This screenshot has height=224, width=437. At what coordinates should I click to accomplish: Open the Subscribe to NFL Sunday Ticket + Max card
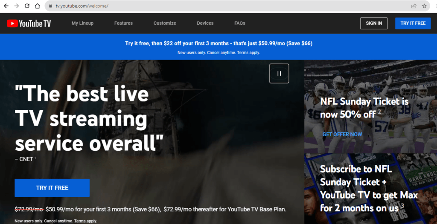pyautogui.click(x=371, y=189)
